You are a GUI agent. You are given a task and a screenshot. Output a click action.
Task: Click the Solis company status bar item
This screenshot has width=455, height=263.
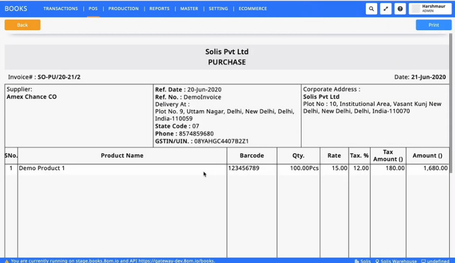click(x=363, y=261)
